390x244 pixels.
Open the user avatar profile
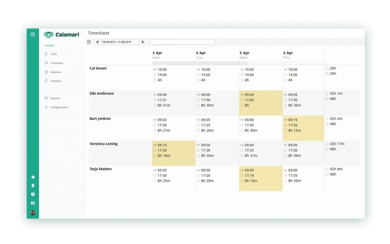(33, 213)
